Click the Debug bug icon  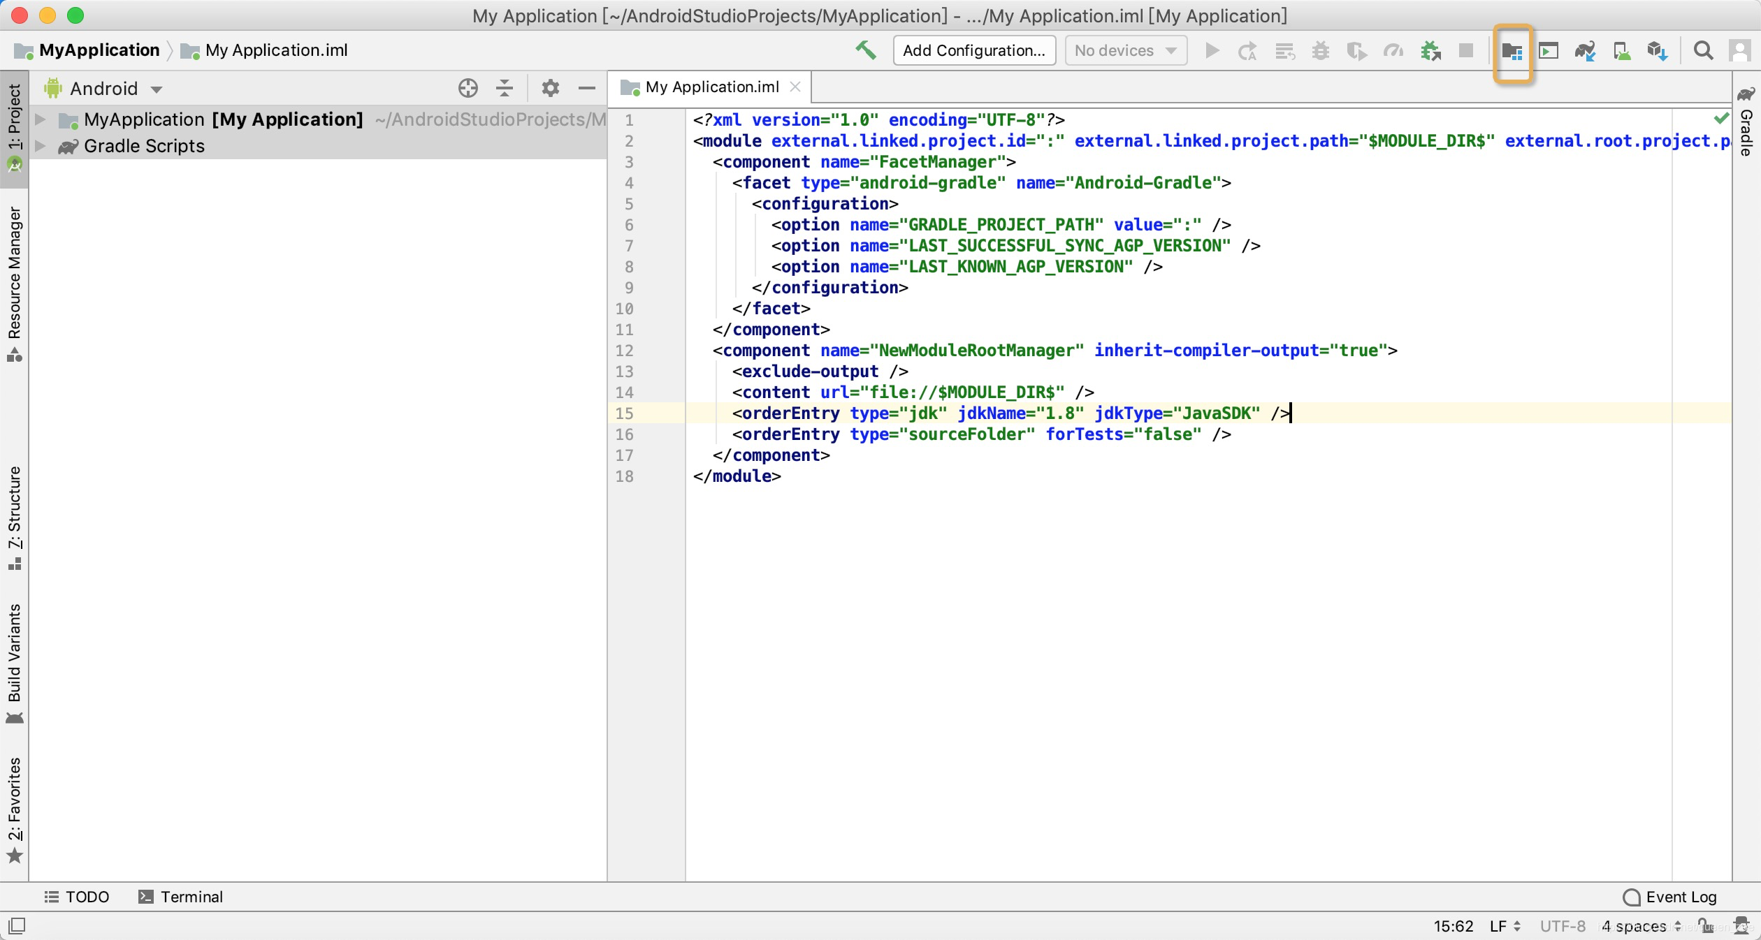[1320, 51]
